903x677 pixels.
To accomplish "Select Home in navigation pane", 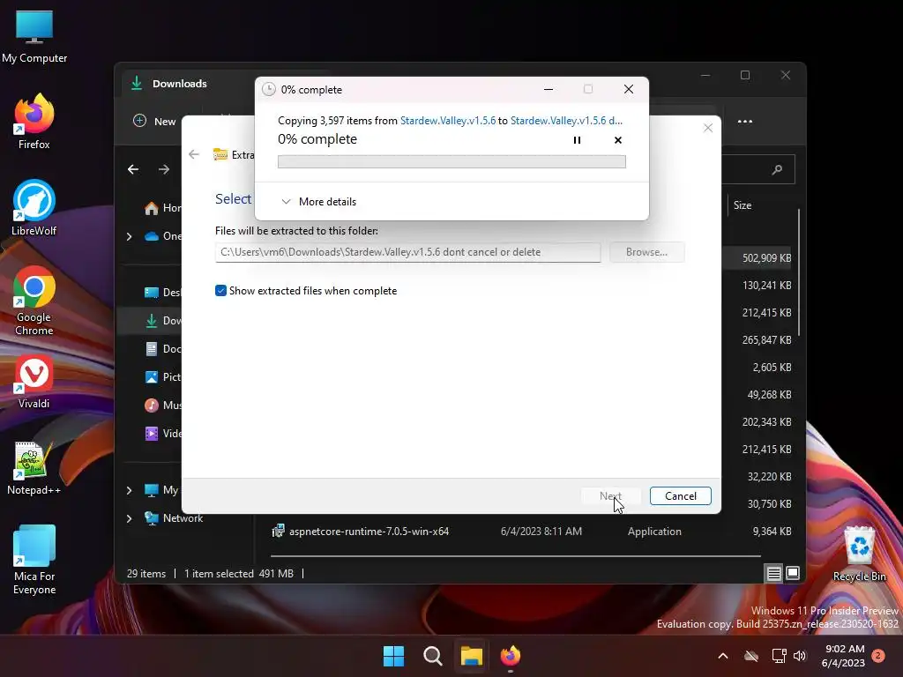I will (x=162, y=208).
